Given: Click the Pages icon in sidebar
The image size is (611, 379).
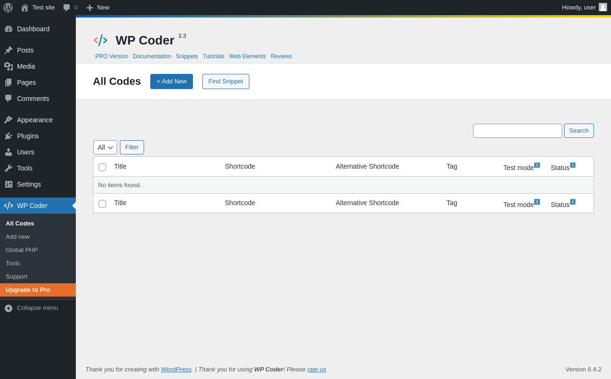Looking at the screenshot, I should [9, 82].
